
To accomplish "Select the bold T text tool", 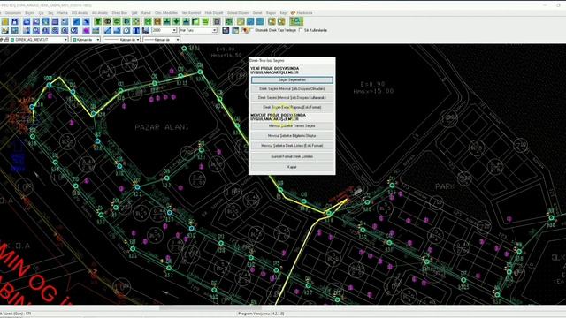I will point(136,31).
